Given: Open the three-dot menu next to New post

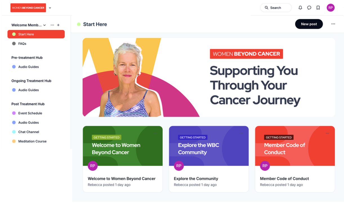Looking at the screenshot, I should pyautogui.click(x=333, y=24).
